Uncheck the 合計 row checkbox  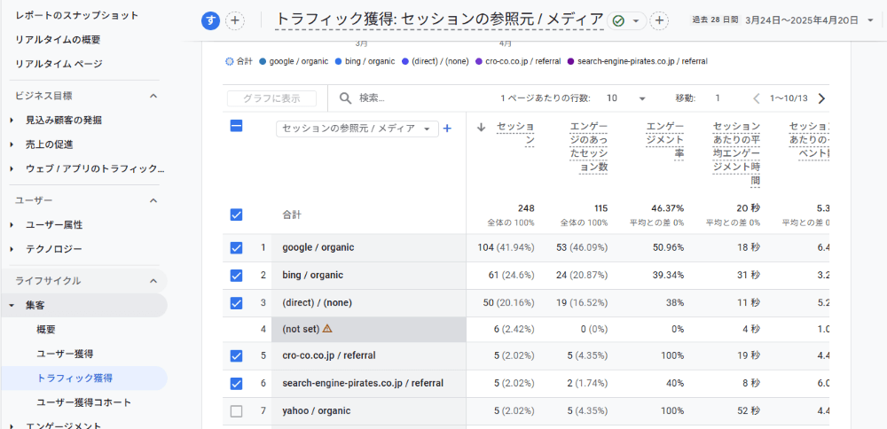(x=237, y=214)
